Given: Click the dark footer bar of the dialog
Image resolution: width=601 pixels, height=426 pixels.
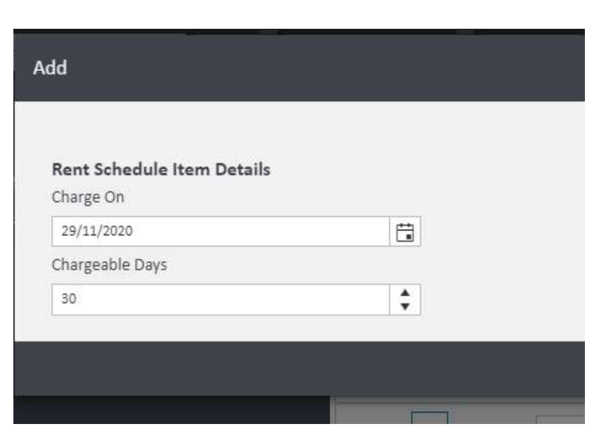Looking at the screenshot, I should pos(299,368).
